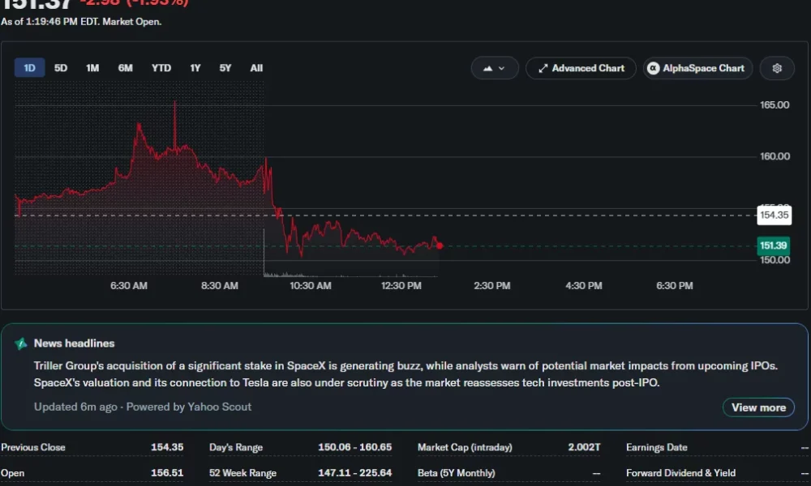This screenshot has height=486, width=811.
Task: Click the Previous Close value 154.35
Action: [167, 447]
